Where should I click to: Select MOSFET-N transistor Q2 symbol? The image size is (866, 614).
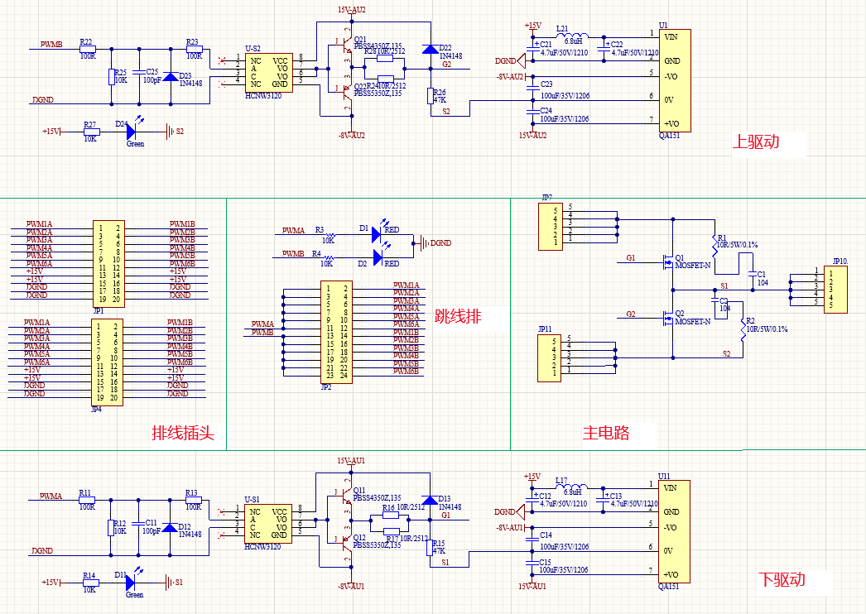(668, 318)
